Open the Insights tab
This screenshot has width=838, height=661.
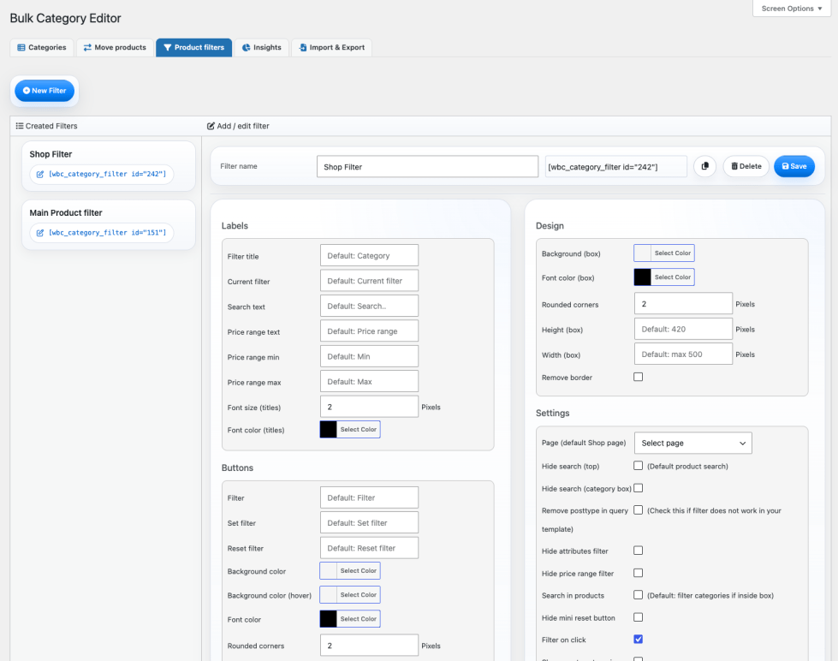[x=262, y=48]
